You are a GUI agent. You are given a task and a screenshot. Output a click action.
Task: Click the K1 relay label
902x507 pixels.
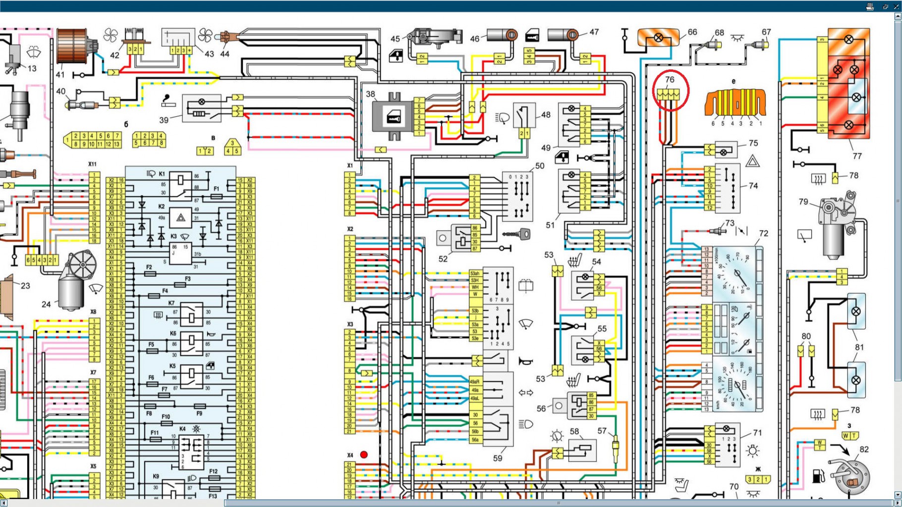[162, 174]
